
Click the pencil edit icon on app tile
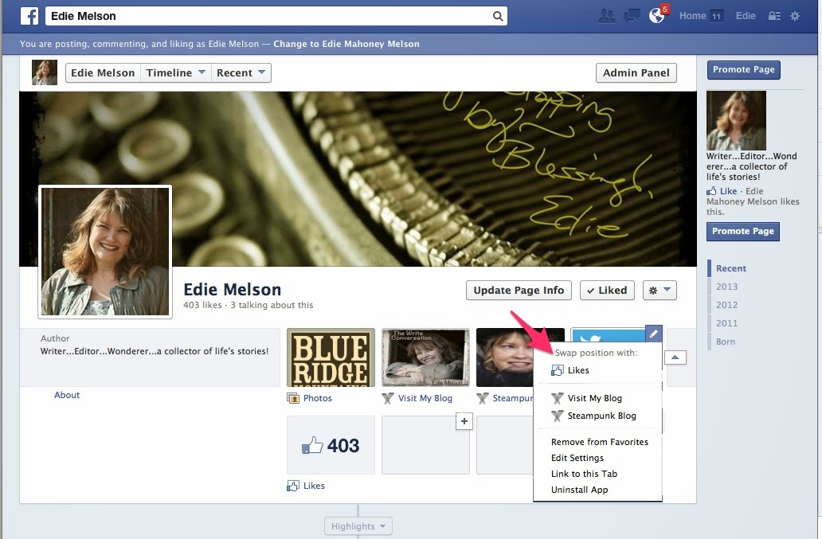click(x=653, y=333)
